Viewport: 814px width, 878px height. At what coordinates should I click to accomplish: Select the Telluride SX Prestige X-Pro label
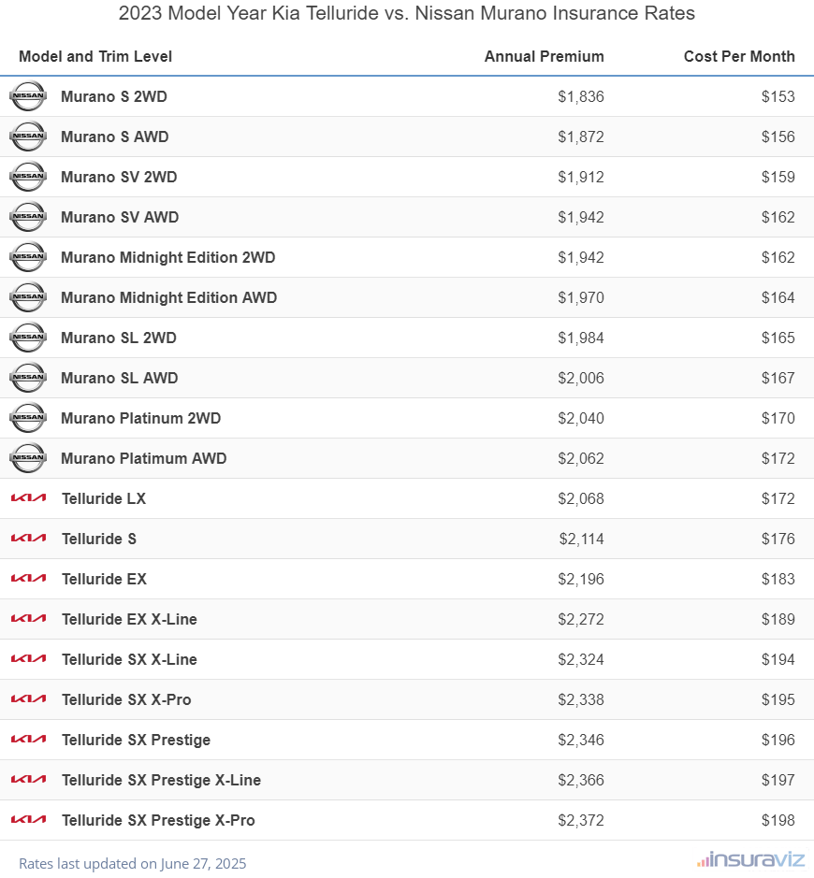click(x=158, y=820)
